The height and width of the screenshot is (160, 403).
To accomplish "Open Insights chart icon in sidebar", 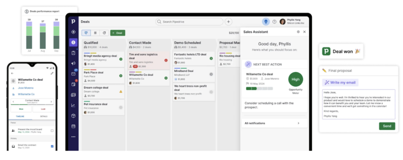I will 73,105.
